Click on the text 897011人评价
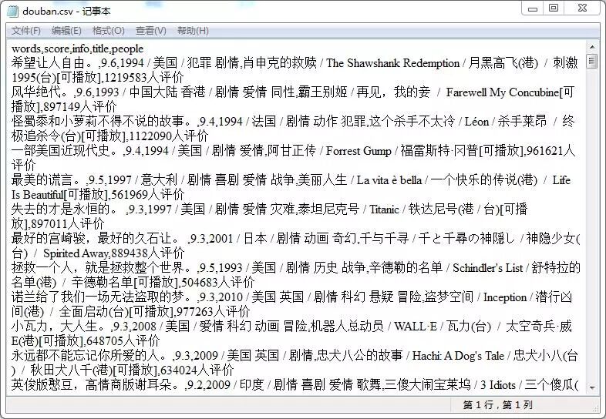 point(68,223)
